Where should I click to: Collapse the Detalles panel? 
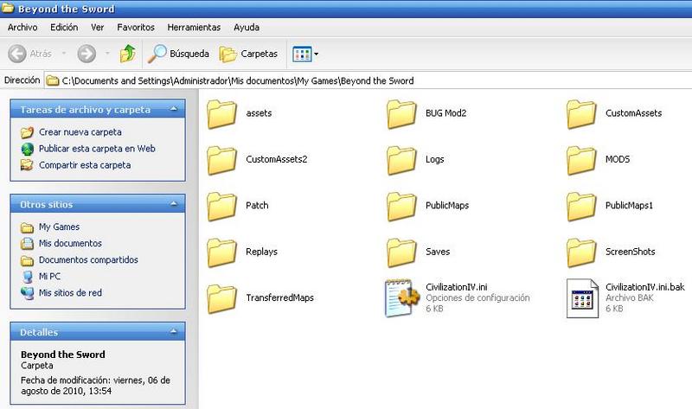pos(174,332)
